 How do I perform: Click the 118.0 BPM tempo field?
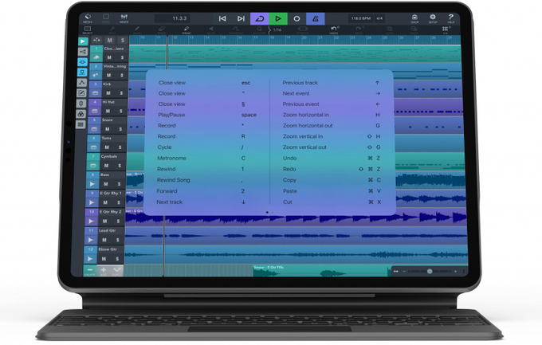[x=360, y=18]
